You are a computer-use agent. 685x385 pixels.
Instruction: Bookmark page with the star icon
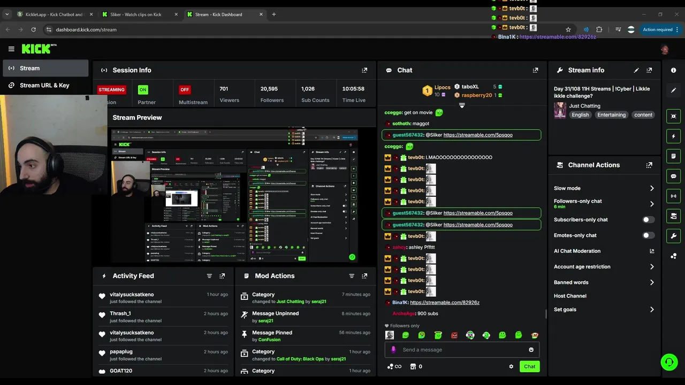tap(568, 29)
